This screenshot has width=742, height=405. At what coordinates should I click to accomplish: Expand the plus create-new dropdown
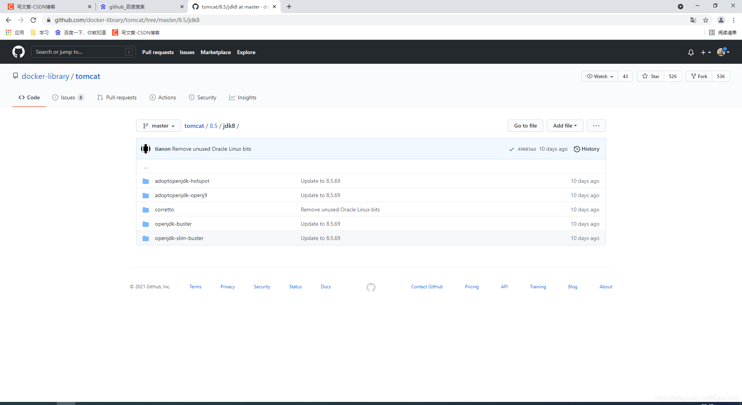706,52
